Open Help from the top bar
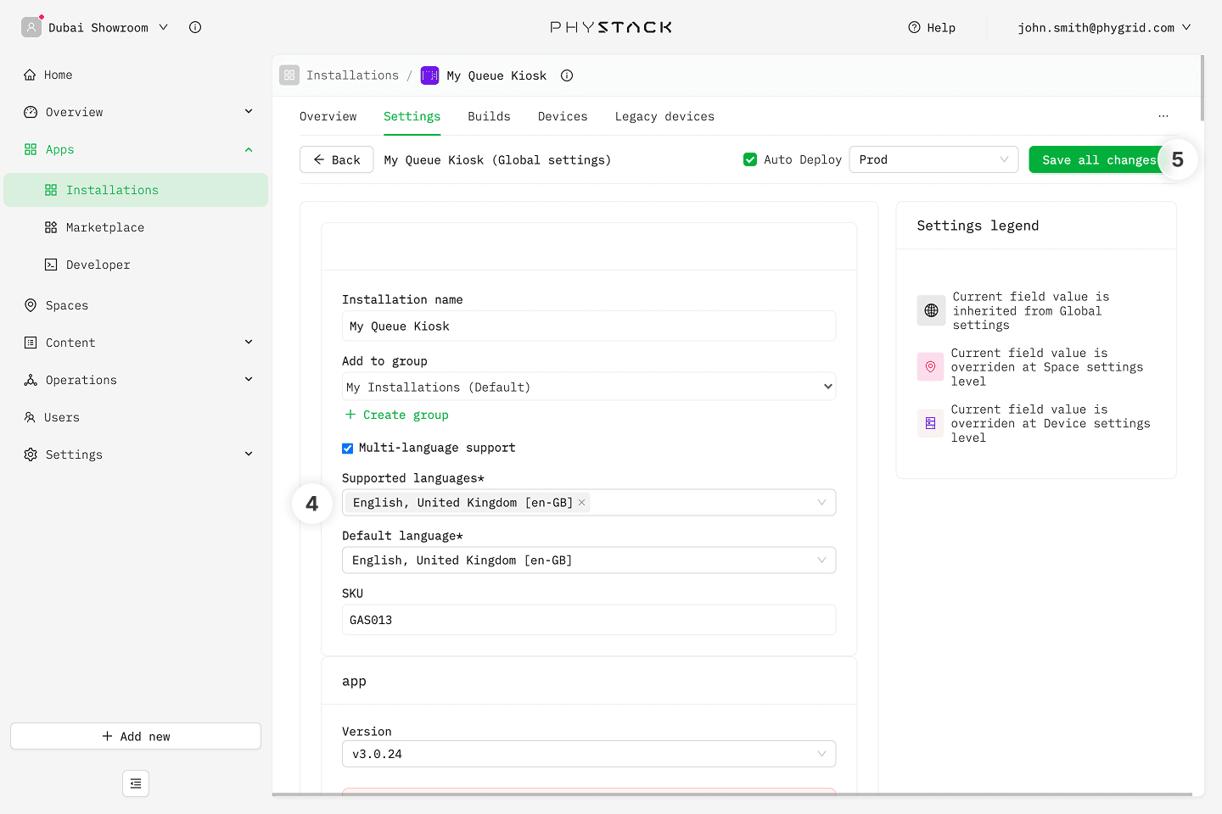This screenshot has width=1222, height=814. tap(932, 27)
